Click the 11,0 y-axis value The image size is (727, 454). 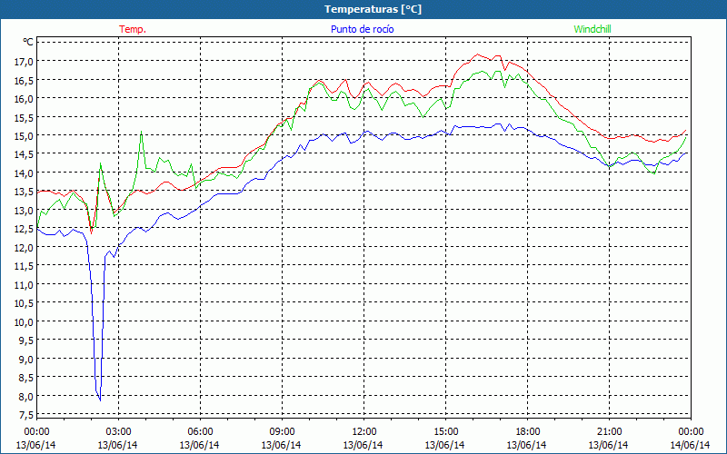point(25,284)
